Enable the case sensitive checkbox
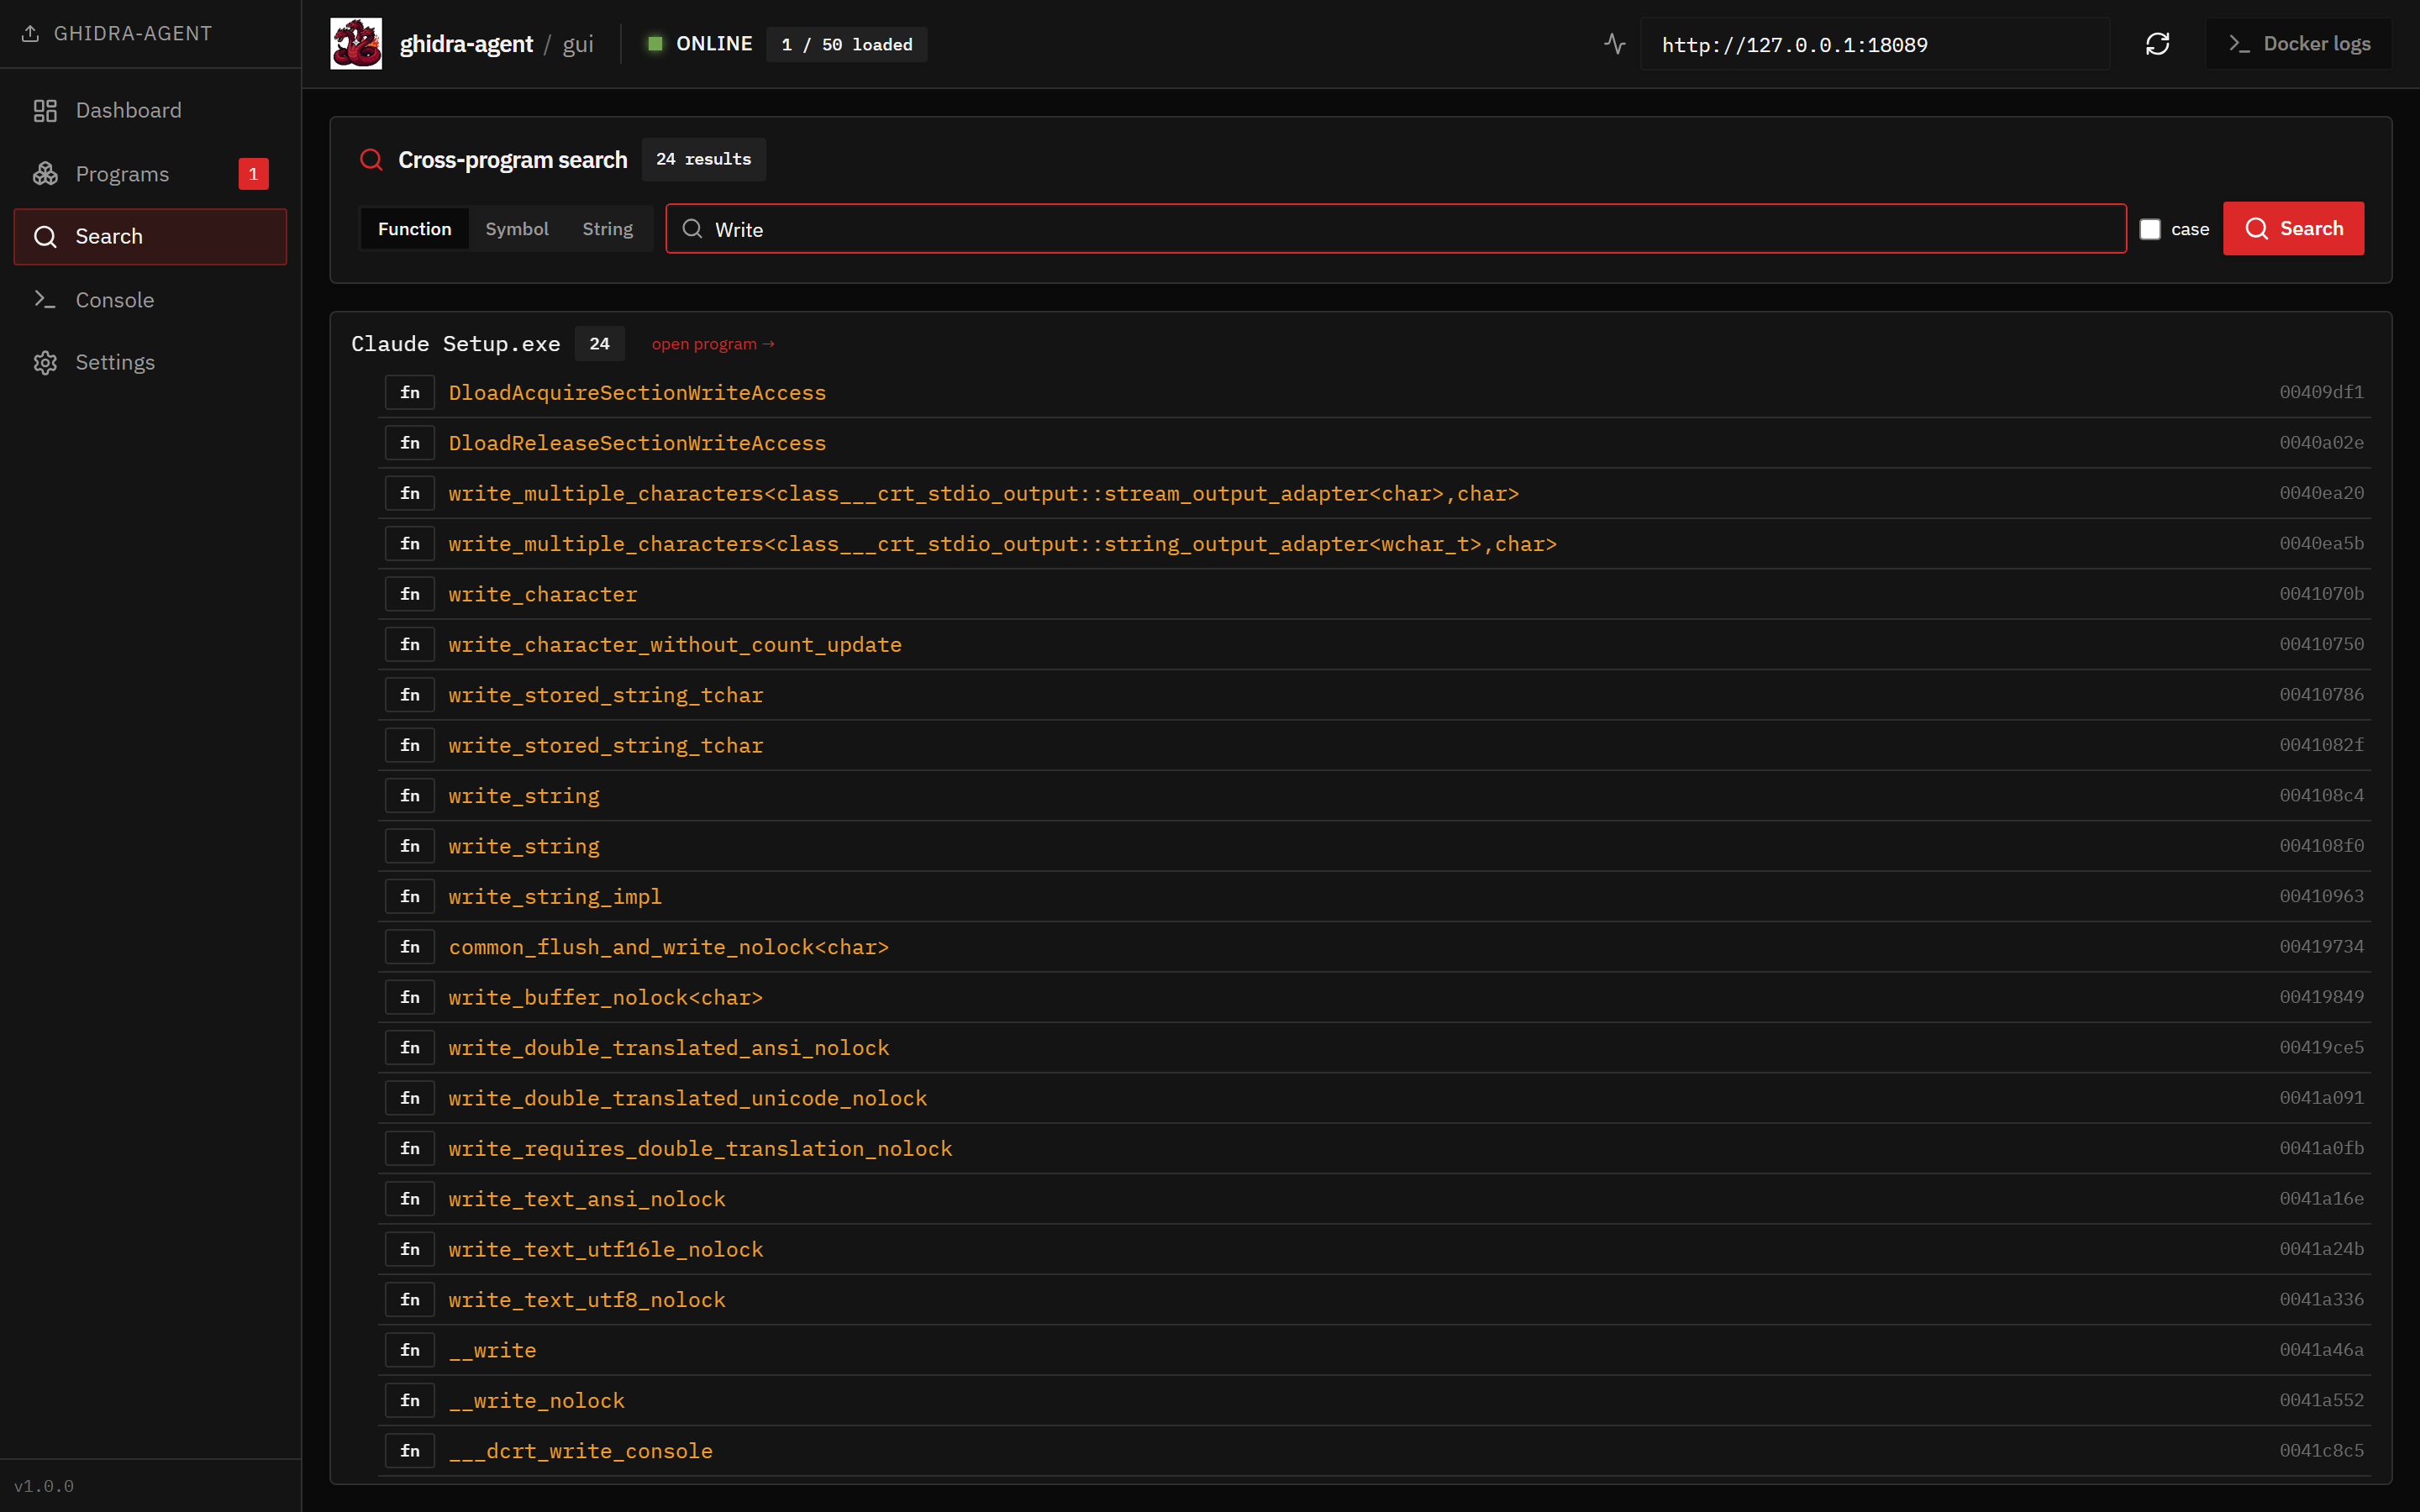This screenshot has width=2420, height=1512. tap(2149, 229)
